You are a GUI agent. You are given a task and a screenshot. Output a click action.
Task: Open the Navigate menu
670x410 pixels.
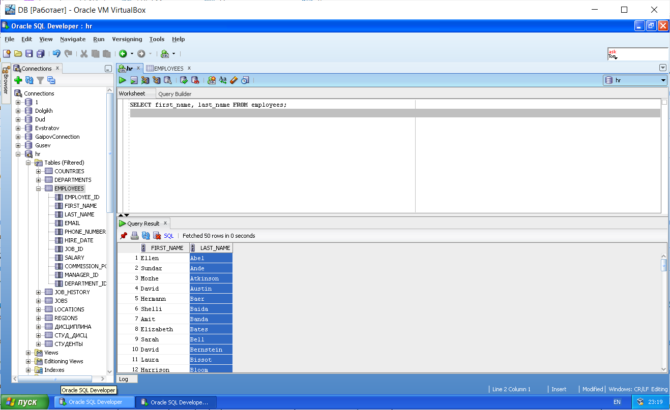(x=73, y=39)
